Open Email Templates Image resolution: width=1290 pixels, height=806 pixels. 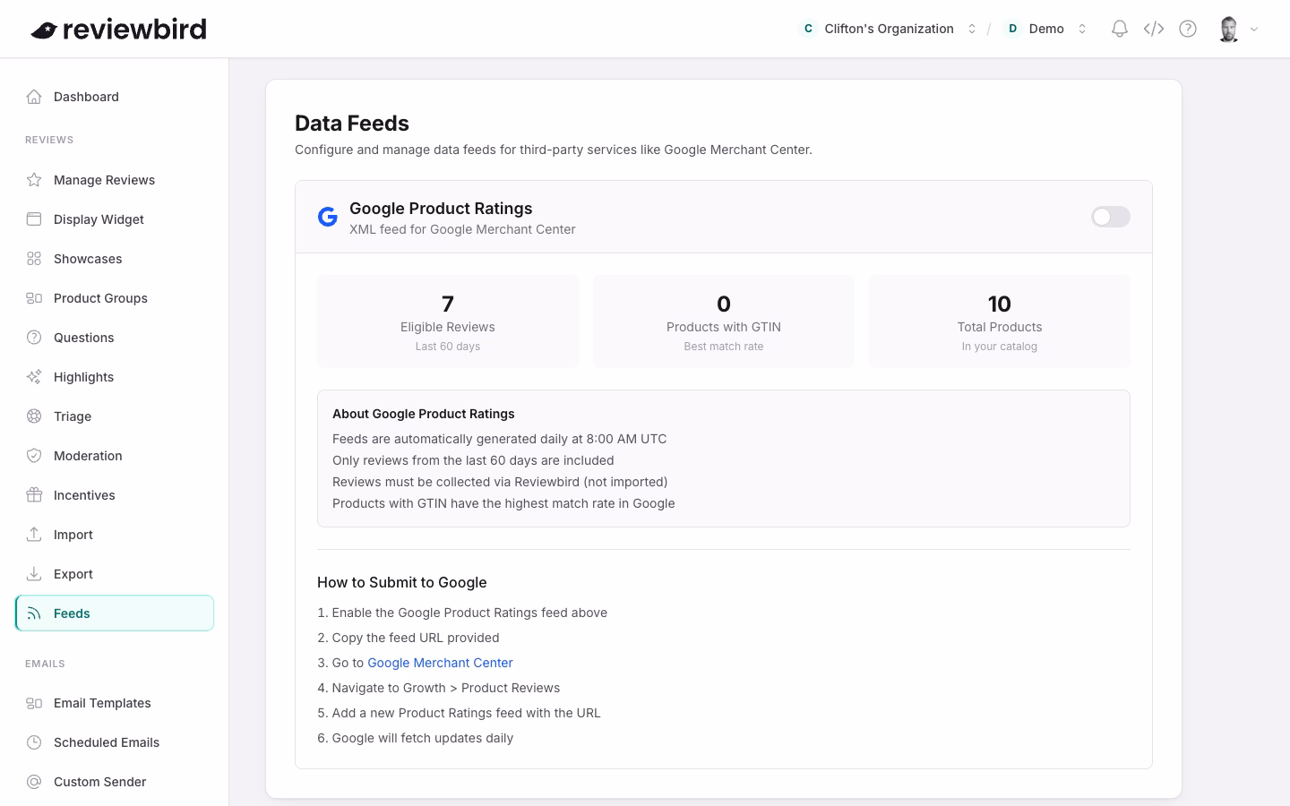pyautogui.click(x=115, y=703)
